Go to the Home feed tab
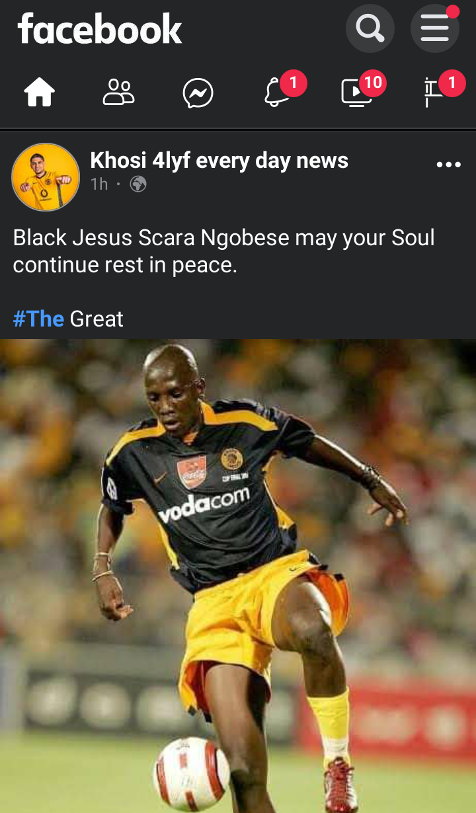The width and height of the screenshot is (476, 813). point(40,93)
